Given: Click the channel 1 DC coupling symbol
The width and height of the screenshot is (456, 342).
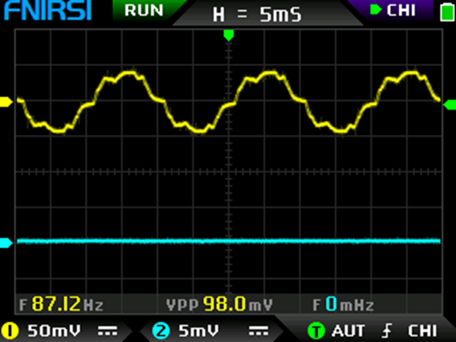Looking at the screenshot, I should point(107,331).
